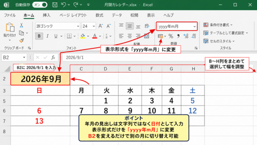Click the yellow fill color bucket
Viewport: 257px width, 145px height.
tap(83, 36)
